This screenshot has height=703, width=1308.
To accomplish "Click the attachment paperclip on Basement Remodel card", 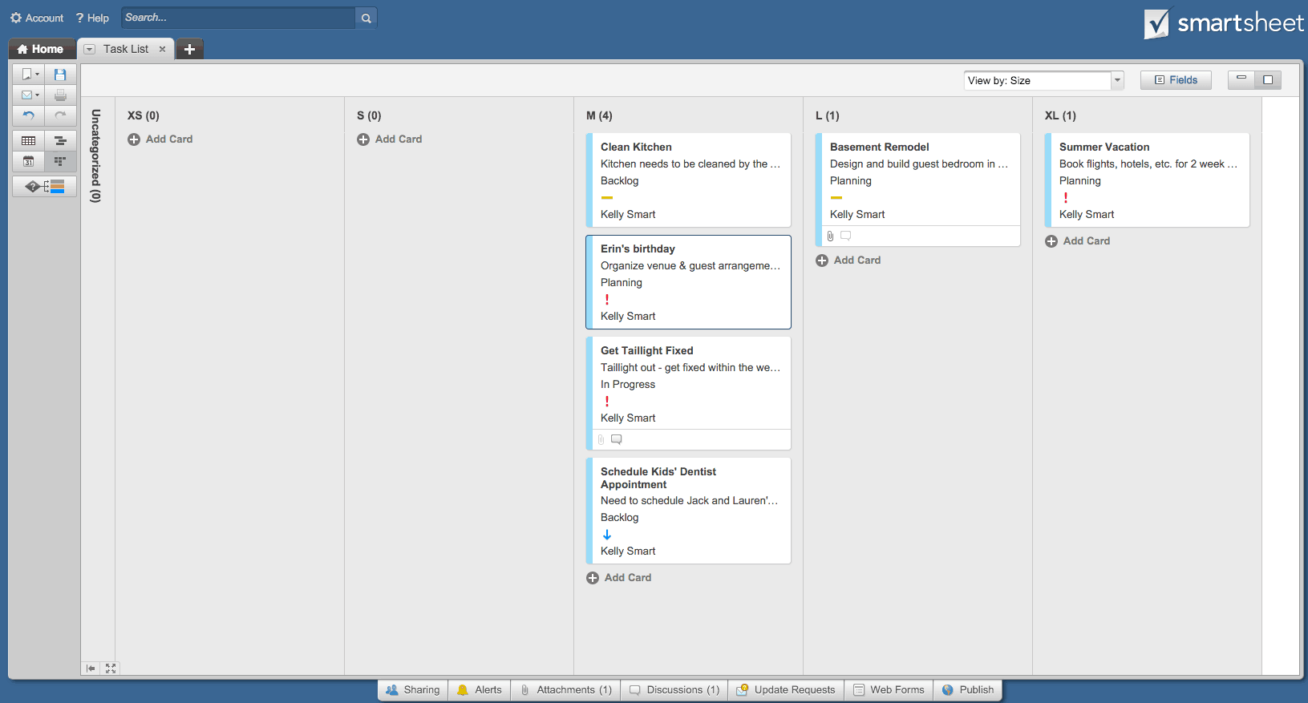I will [x=830, y=236].
